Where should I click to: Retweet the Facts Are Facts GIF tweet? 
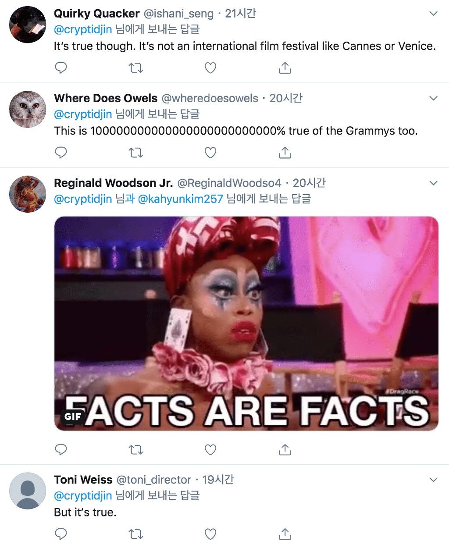tap(136, 449)
